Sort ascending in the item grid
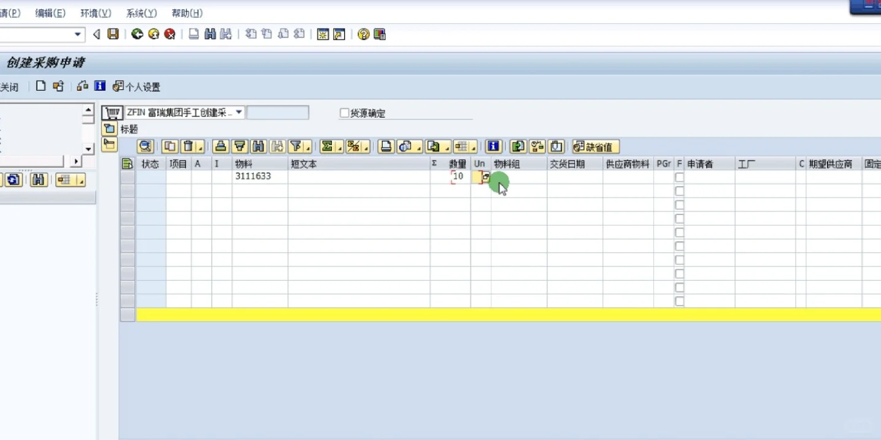This screenshot has height=440, width=881. [221, 146]
